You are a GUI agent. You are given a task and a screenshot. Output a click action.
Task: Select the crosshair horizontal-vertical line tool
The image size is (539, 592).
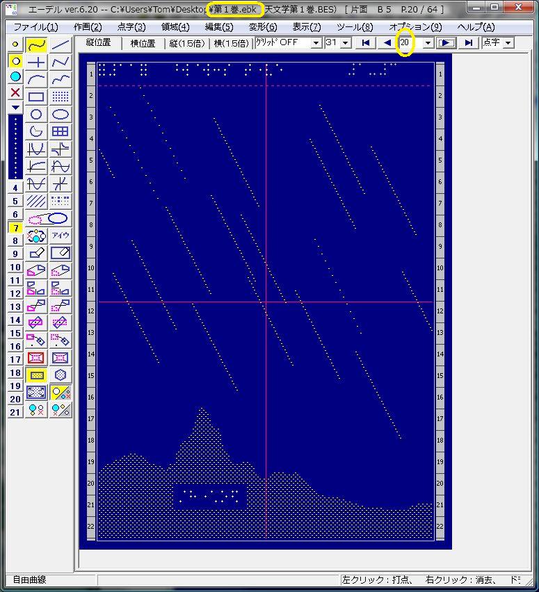click(x=36, y=62)
